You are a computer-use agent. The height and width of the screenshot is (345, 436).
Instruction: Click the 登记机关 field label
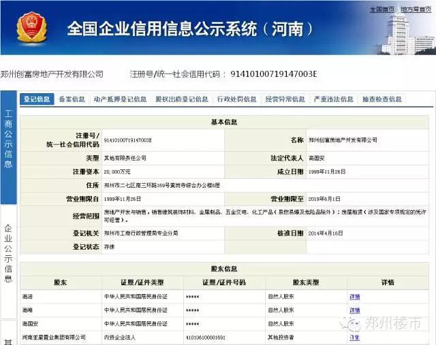pos(86,233)
